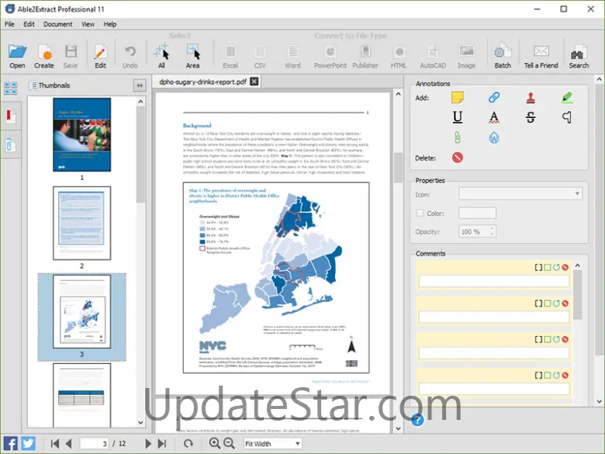This screenshot has height=454, width=605.
Task: Close the dpho-sugary-drinks-report.pdf tab
Action: [x=254, y=81]
